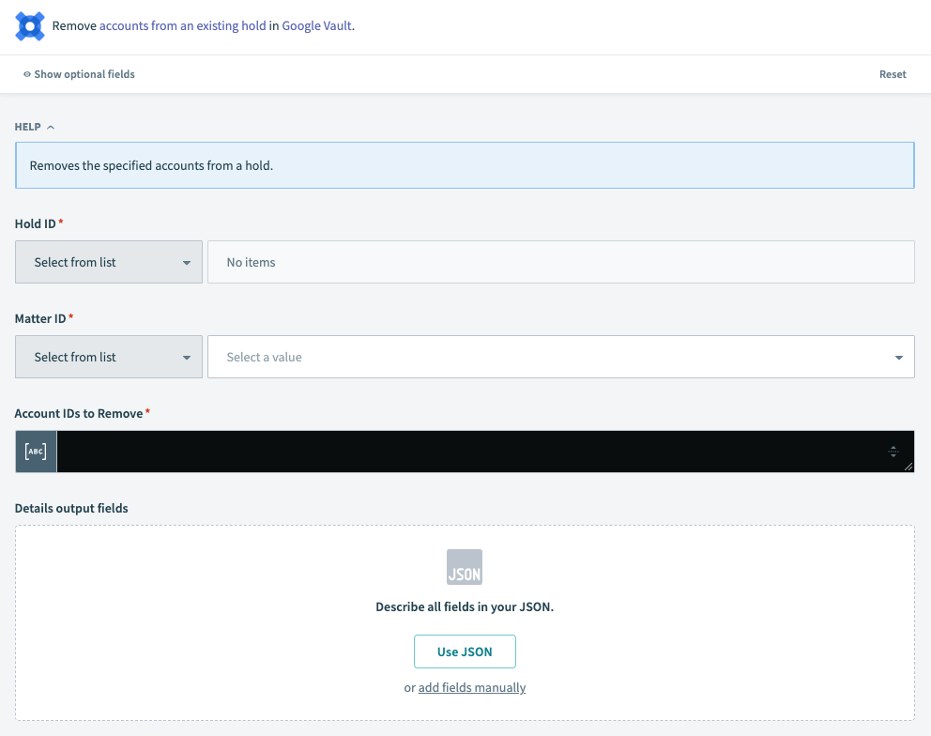Open the Hold ID Select from list dropdown
The height and width of the screenshot is (736, 931).
(x=108, y=262)
